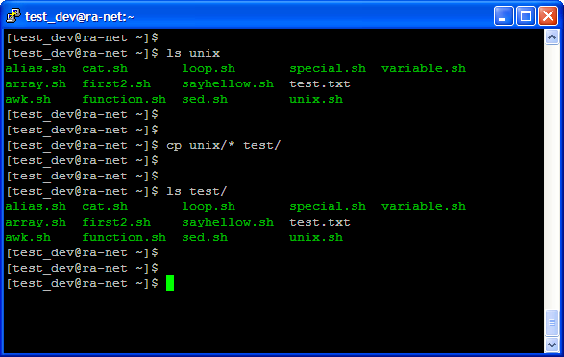Click unix.sh in the 'ls test/' output
The image size is (564, 357).
click(316, 237)
